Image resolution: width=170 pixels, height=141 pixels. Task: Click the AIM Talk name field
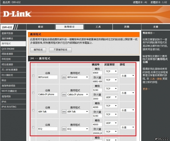48,111
